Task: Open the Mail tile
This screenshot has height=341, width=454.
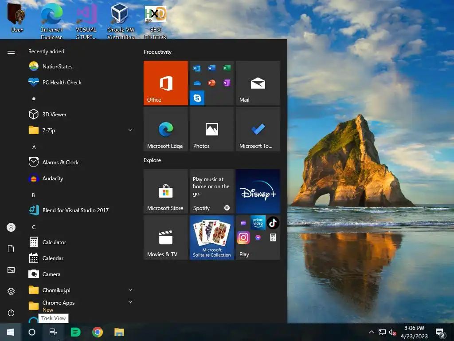Action: [x=258, y=83]
